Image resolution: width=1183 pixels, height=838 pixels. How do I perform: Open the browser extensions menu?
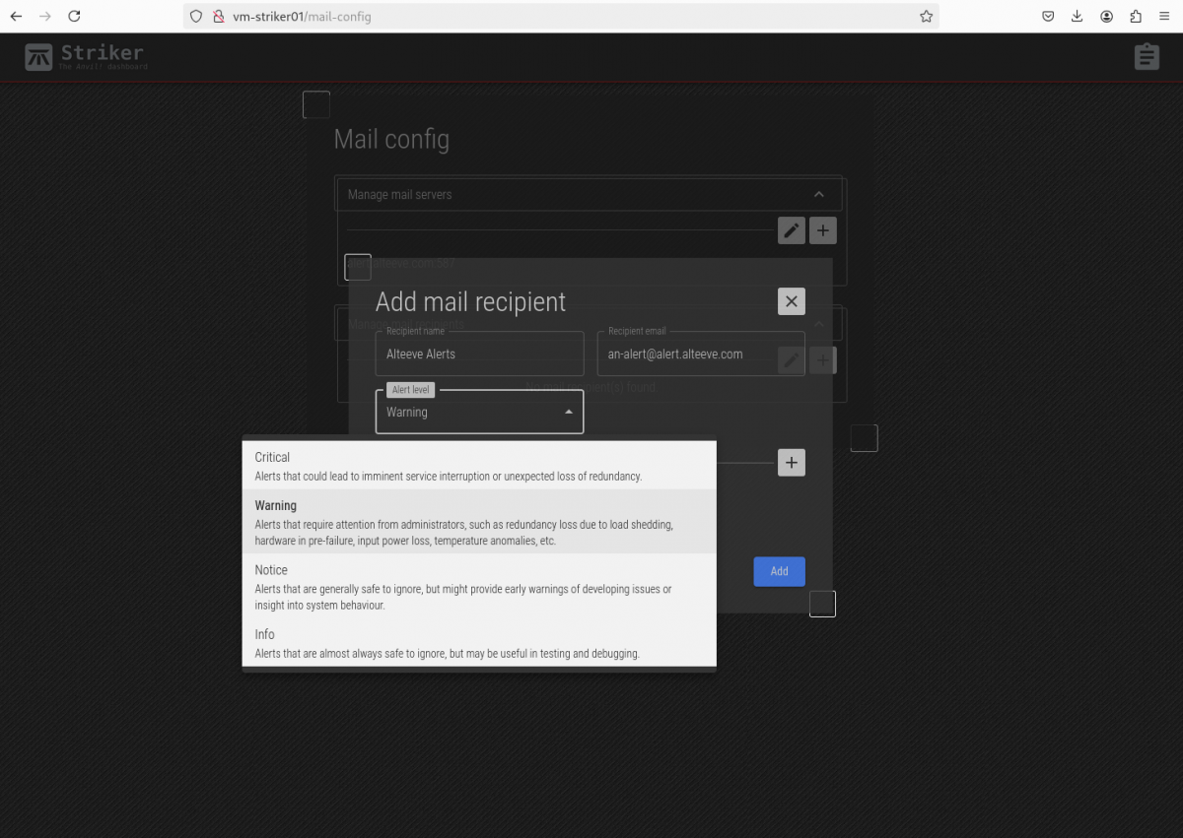pos(1136,16)
